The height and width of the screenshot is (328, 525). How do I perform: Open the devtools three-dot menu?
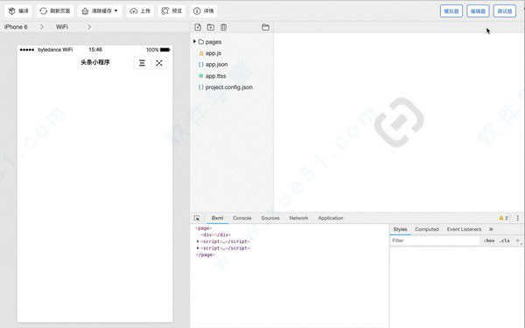518,218
